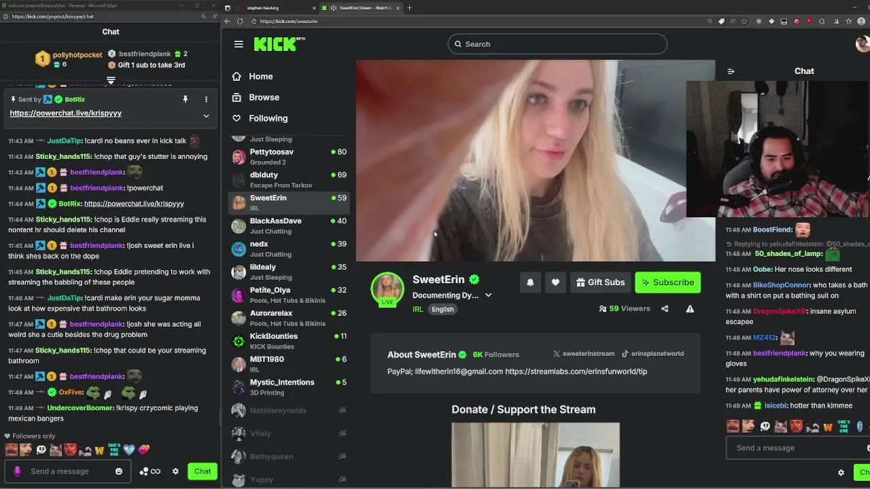The width and height of the screenshot is (870, 489).
Task: Click the donate stream thumbnail image
Action: [x=536, y=455]
